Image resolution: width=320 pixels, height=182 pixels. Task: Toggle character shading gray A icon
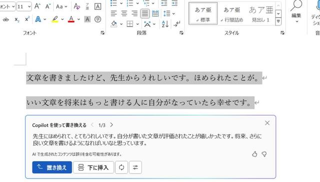(x=87, y=19)
